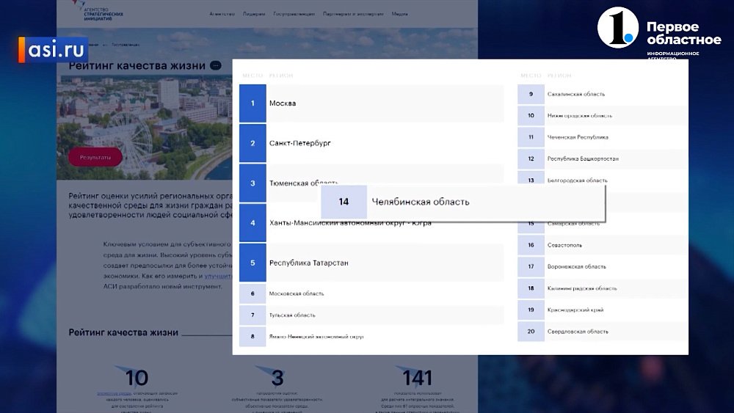The width and height of the screenshot is (734, 413).
Task: Click the asi.ru source badge
Action: 50,50
